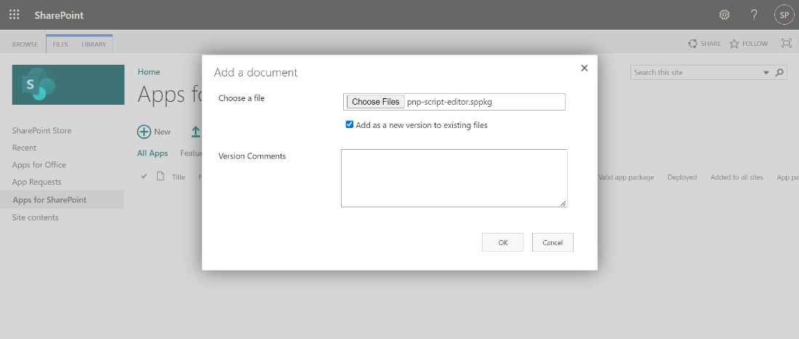The image size is (799, 339).
Task: Sort by Valid app package column
Action: [626, 178]
